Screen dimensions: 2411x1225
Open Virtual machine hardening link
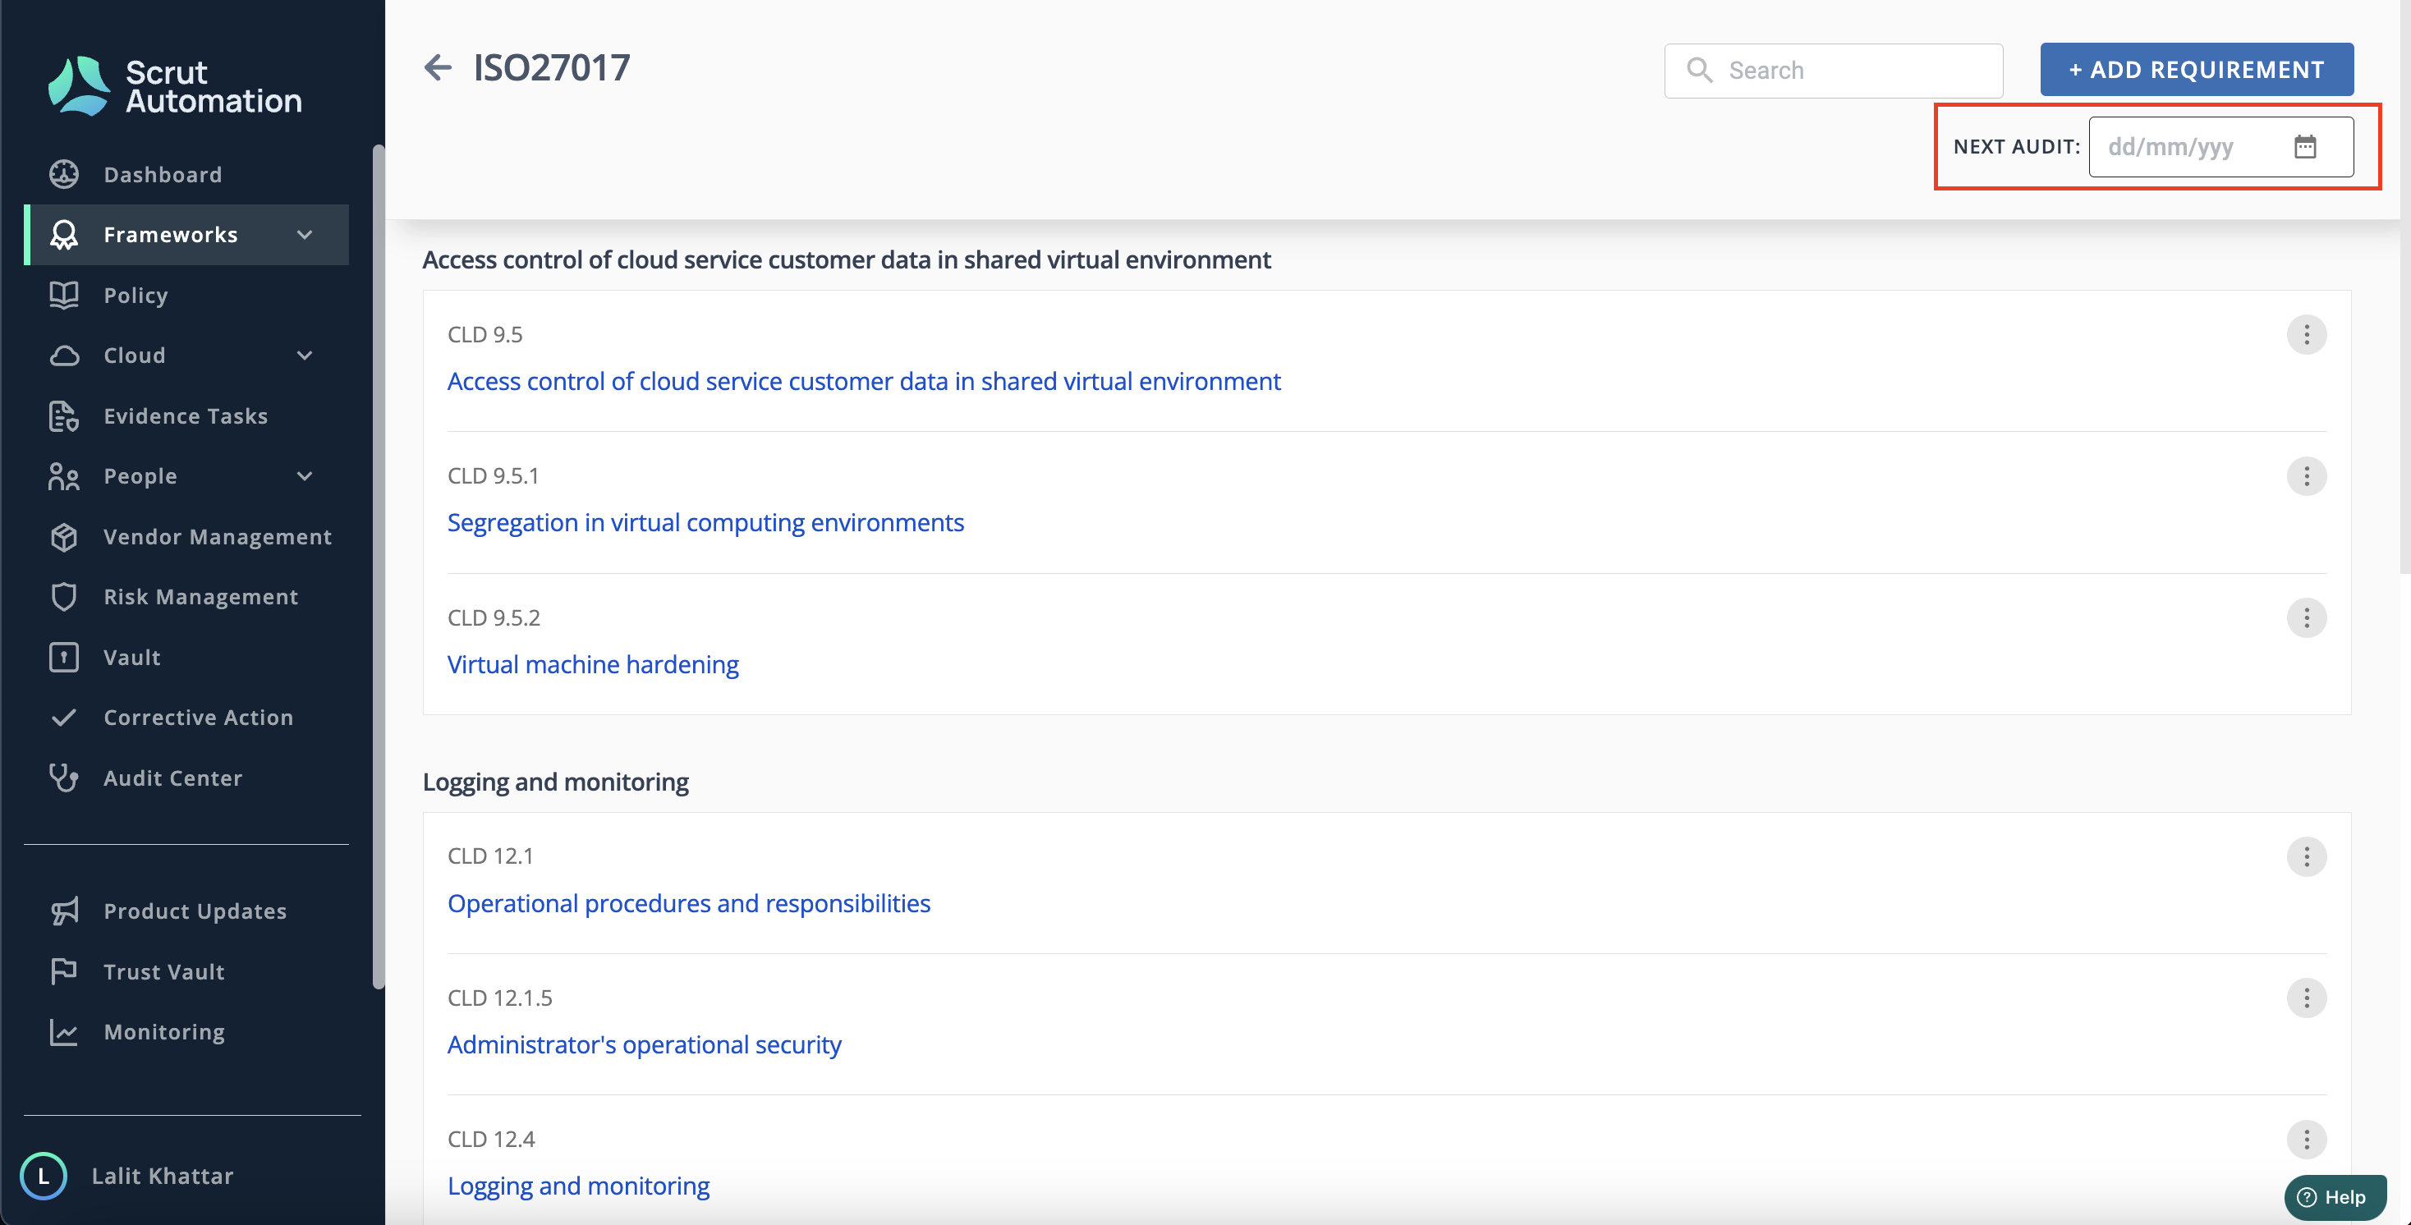pyautogui.click(x=594, y=664)
